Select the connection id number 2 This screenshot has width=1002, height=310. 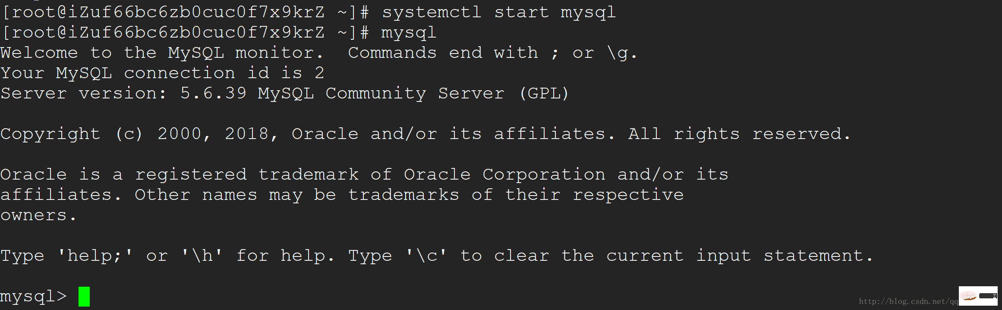click(319, 73)
